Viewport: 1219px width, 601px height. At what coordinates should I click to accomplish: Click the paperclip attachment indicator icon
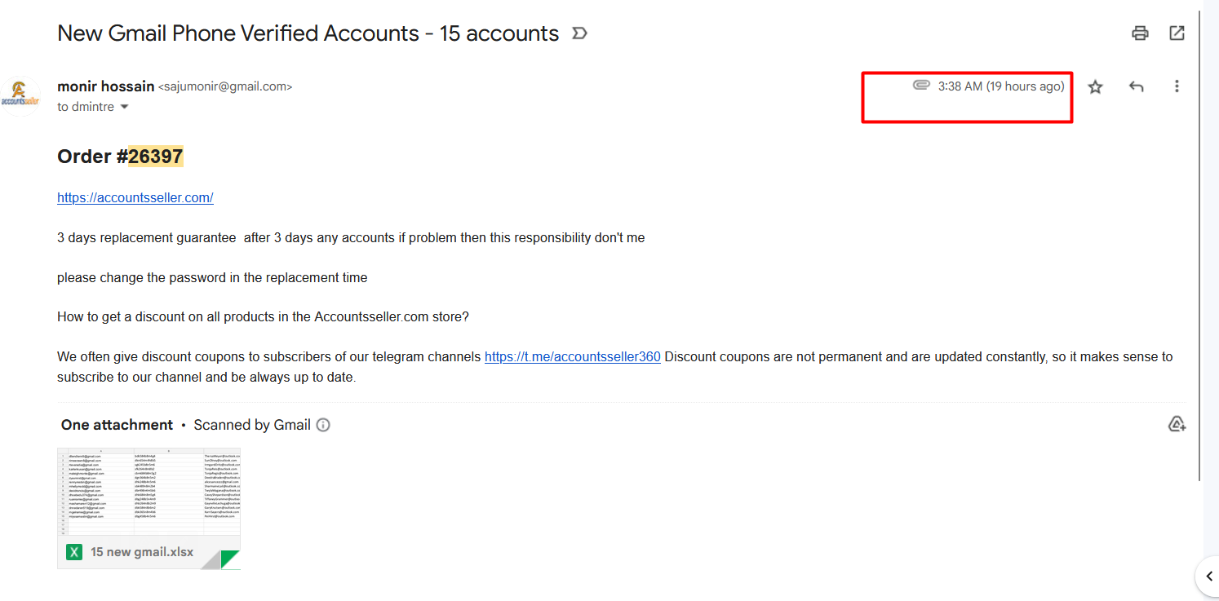coord(921,85)
